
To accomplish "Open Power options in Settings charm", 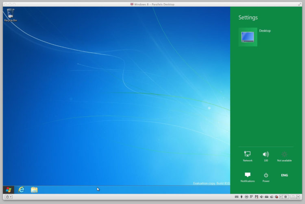I will point(266,177).
